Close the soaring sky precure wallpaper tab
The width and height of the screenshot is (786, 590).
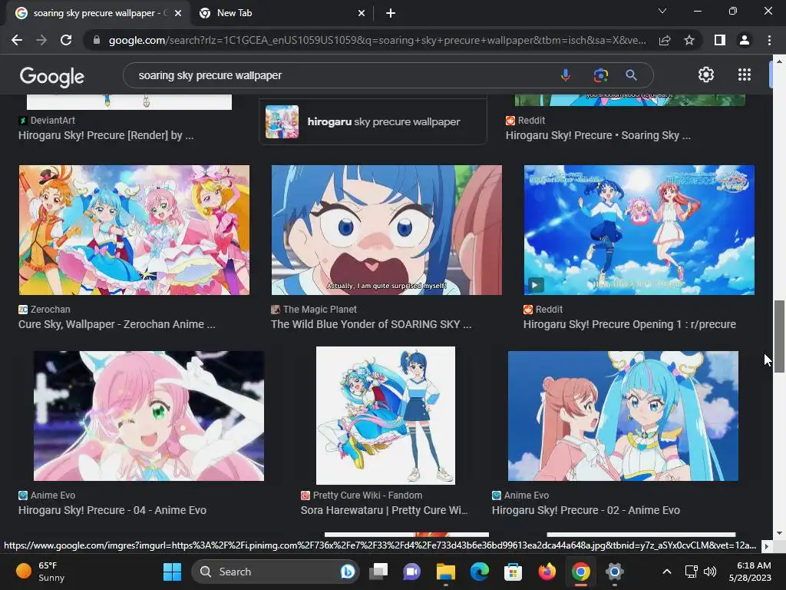(178, 13)
